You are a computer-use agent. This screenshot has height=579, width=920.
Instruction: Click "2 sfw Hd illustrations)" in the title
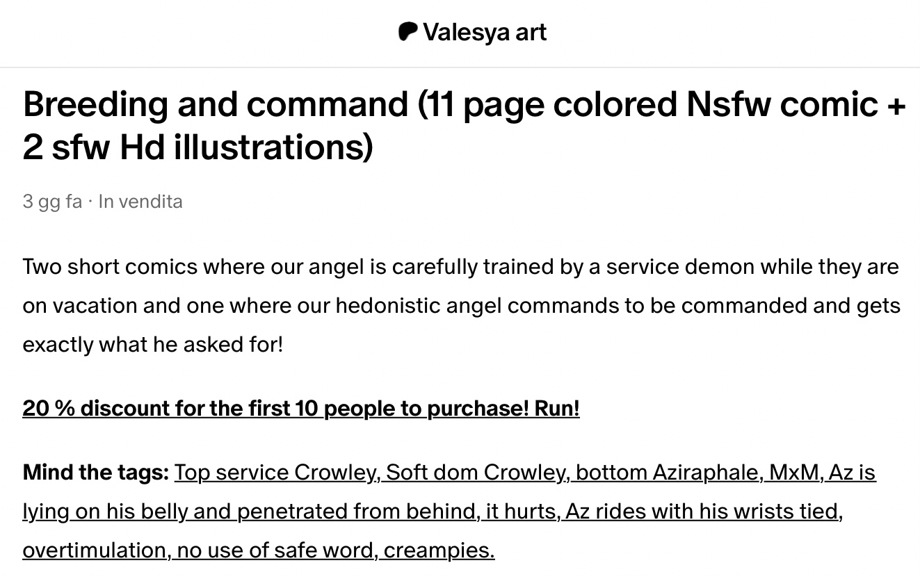tap(197, 147)
